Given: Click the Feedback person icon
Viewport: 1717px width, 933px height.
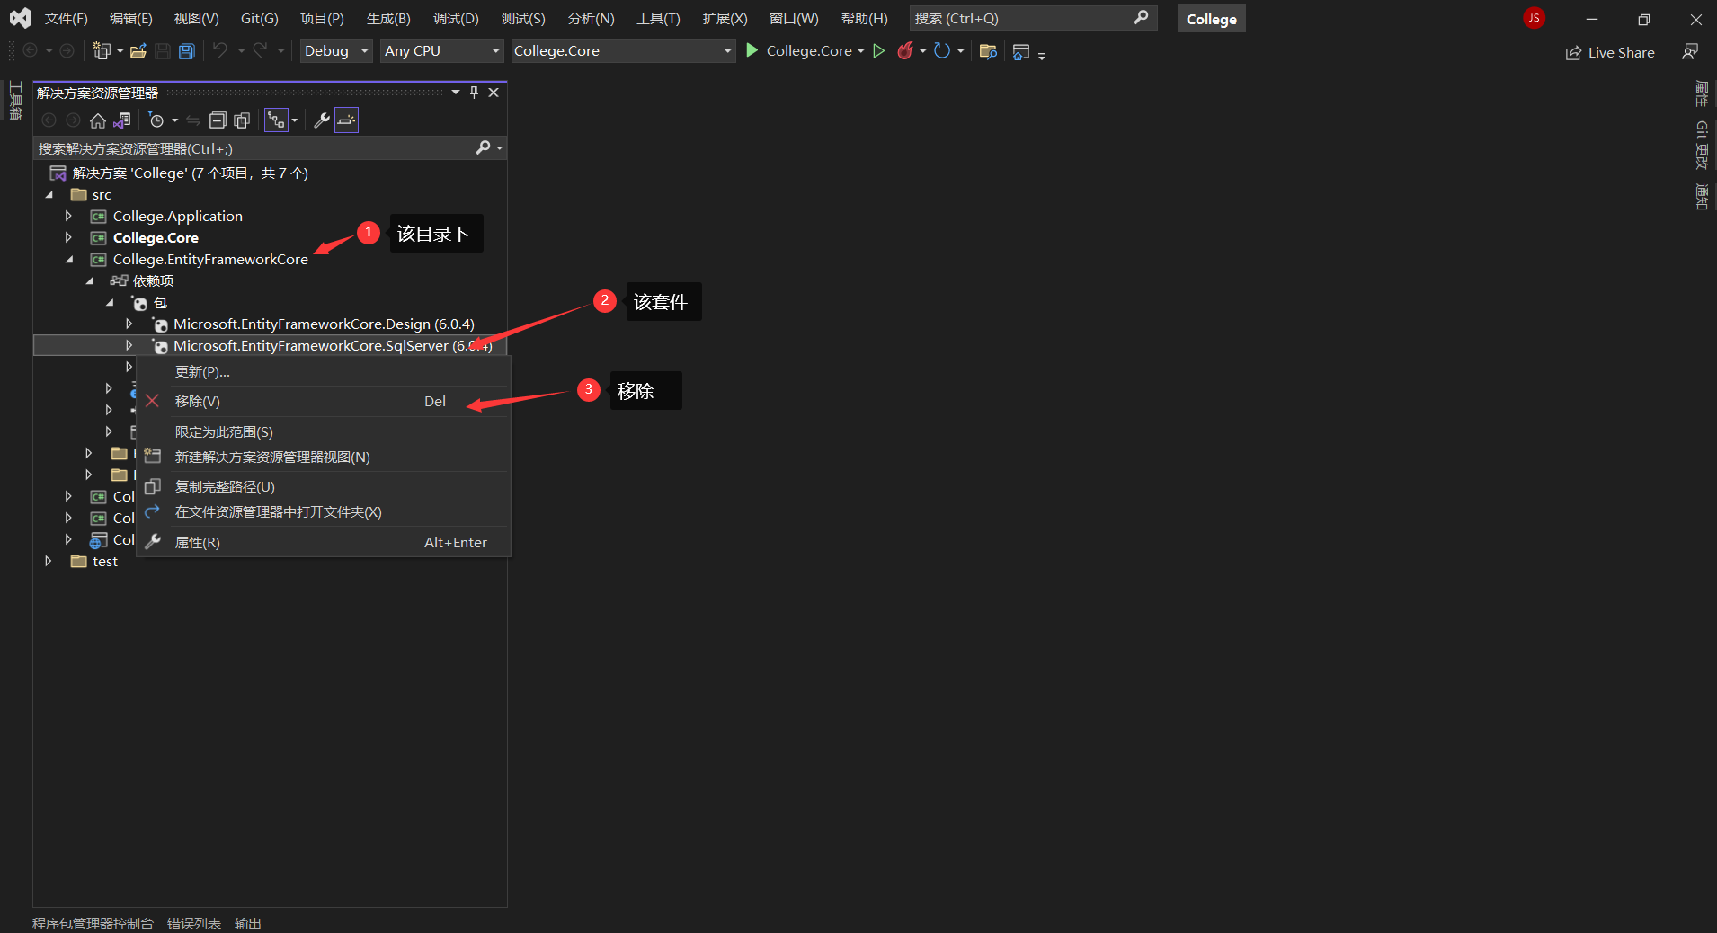Looking at the screenshot, I should coord(1690,52).
